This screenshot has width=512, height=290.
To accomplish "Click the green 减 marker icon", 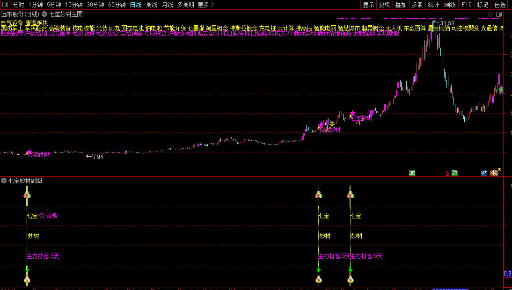I will 412,173.
